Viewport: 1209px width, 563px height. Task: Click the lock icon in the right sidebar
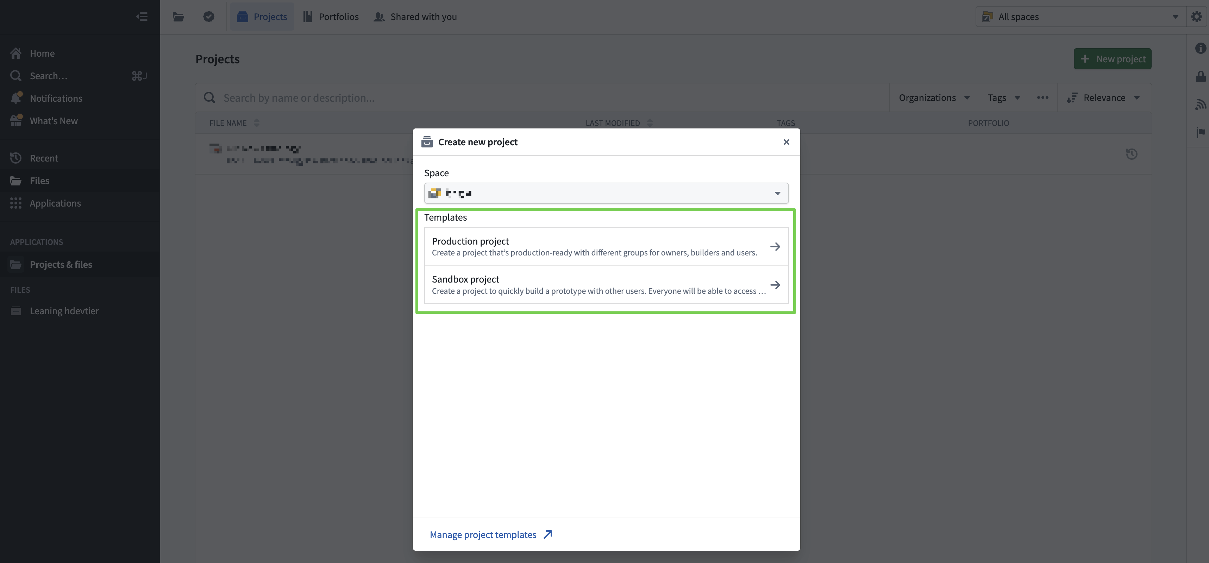point(1200,76)
